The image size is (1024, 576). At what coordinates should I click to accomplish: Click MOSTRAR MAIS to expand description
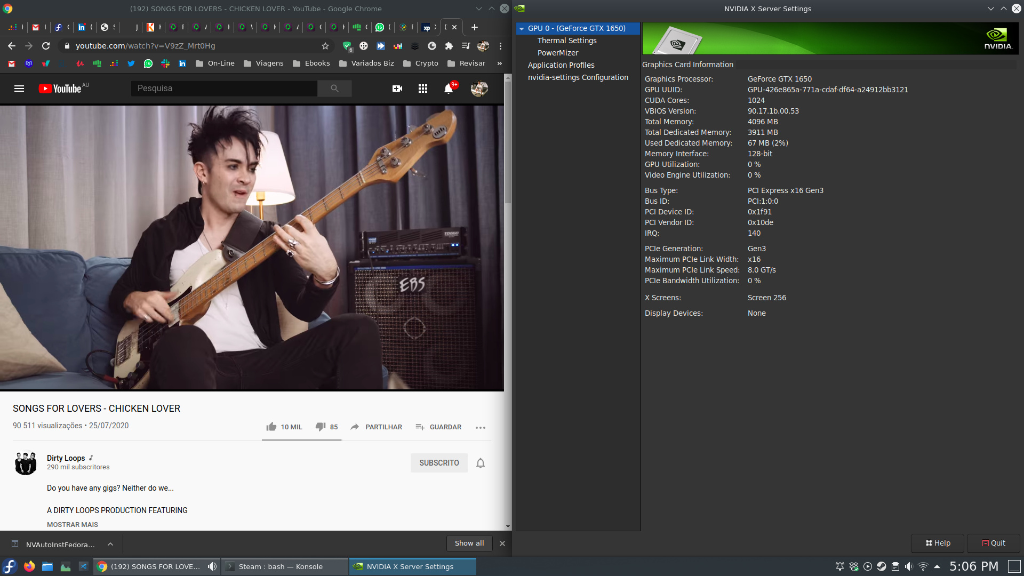[73, 524]
